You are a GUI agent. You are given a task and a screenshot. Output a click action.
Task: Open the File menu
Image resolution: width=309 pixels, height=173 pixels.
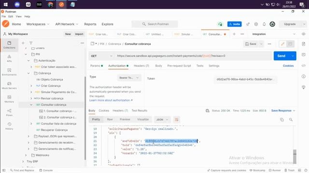(4, 16)
